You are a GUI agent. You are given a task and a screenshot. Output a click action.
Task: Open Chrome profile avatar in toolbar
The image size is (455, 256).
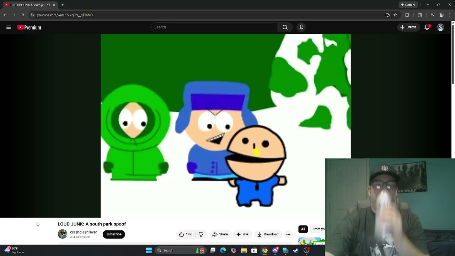[441, 15]
